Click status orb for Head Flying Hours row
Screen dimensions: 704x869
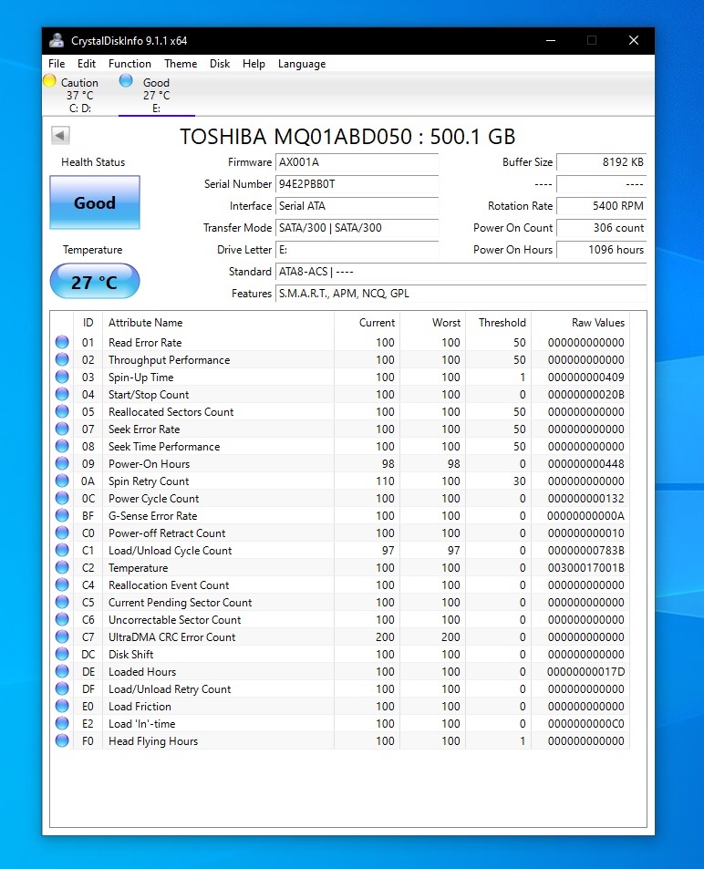pos(62,740)
